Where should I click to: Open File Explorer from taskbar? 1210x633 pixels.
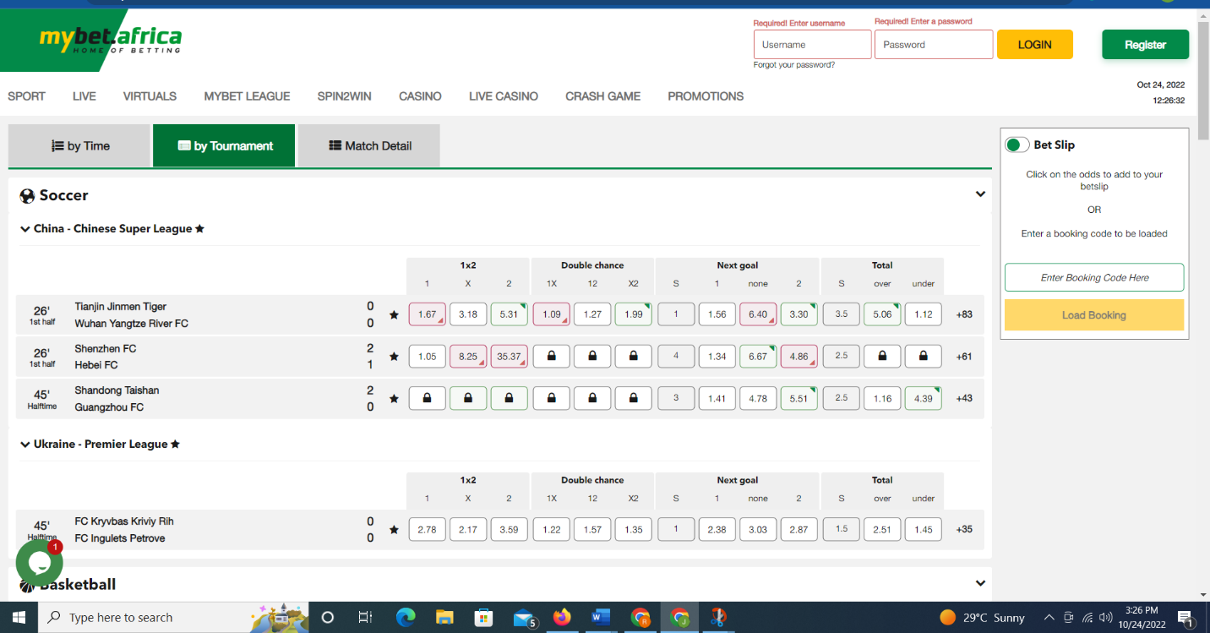444,618
